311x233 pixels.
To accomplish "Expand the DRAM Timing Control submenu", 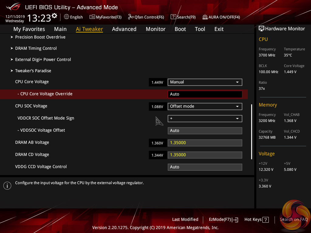I will 36,48.
